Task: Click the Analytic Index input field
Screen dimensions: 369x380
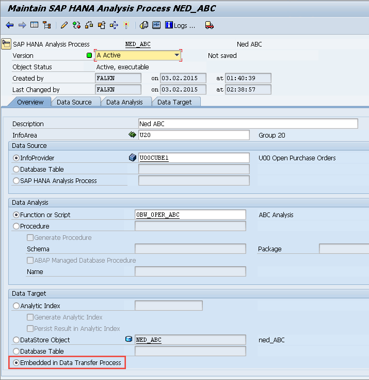Action: tap(169, 306)
